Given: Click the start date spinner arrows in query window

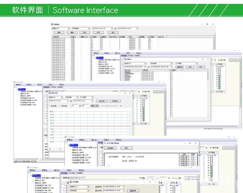Looking at the screenshot, I should pos(112,28).
